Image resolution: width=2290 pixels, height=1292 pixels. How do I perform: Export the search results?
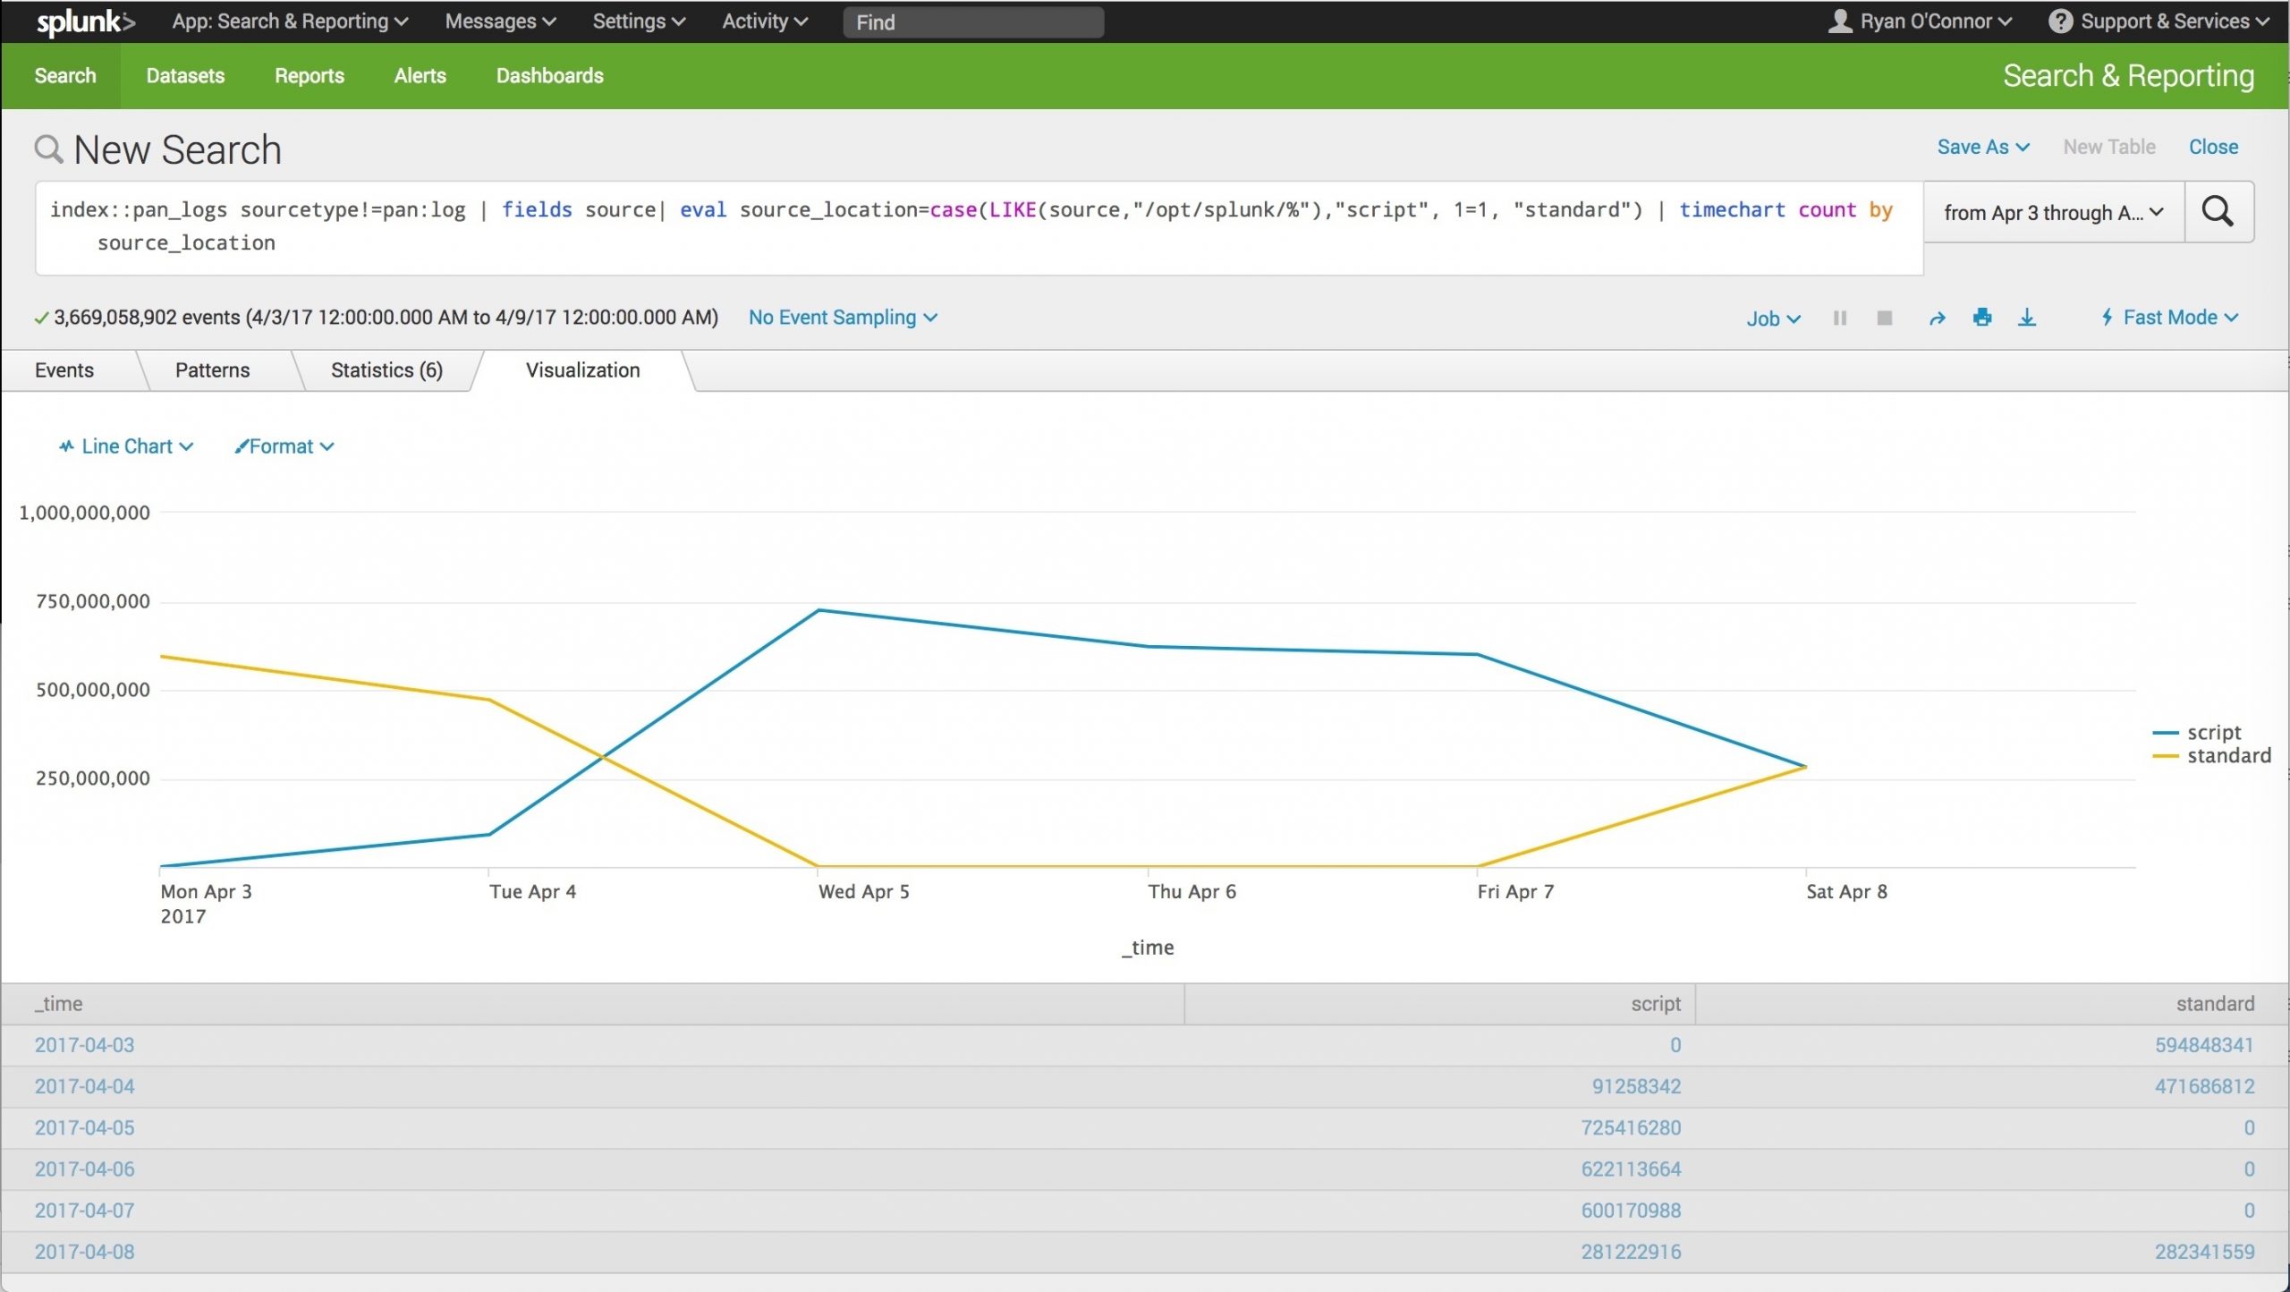click(x=2027, y=318)
